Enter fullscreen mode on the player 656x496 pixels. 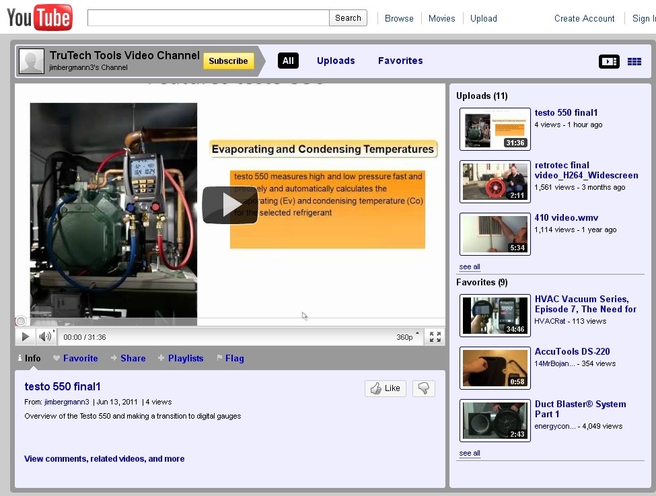click(435, 336)
